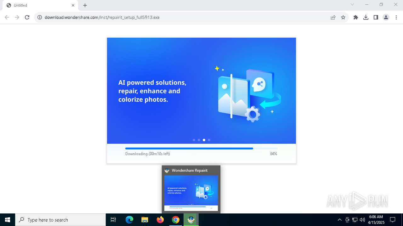
Task: Go to fourth installer slide dot
Action: [x=209, y=140]
